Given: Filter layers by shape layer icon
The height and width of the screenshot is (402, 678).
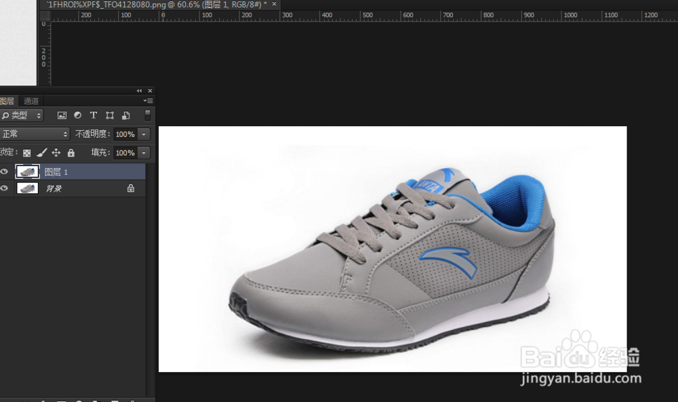Looking at the screenshot, I should (110, 115).
